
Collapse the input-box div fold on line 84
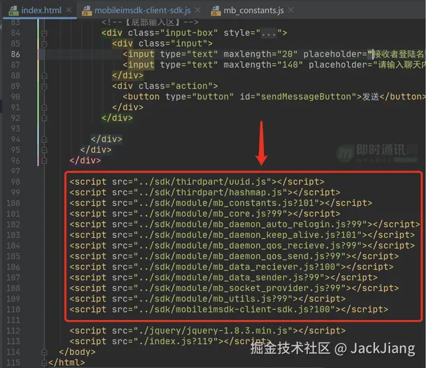pos(45,33)
